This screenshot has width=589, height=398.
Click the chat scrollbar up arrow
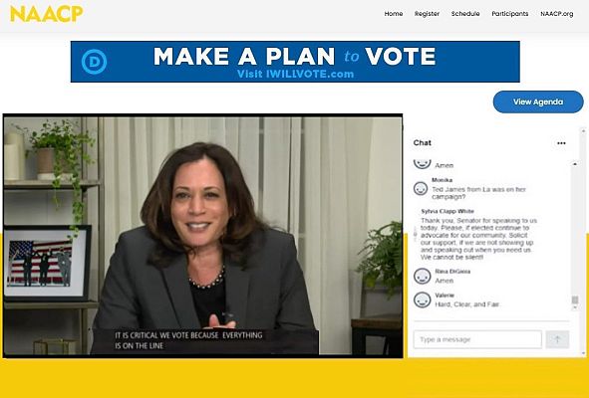[575, 164]
